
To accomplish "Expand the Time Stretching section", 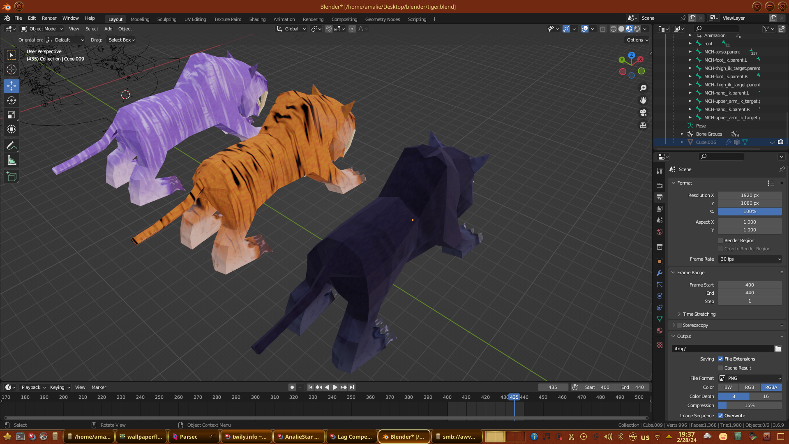I will click(699, 314).
